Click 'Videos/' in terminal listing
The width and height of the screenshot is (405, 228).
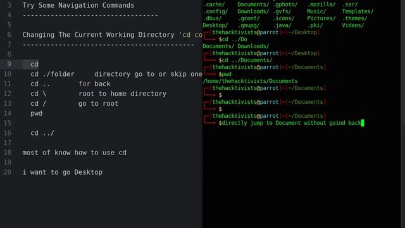pyautogui.click(x=353, y=25)
